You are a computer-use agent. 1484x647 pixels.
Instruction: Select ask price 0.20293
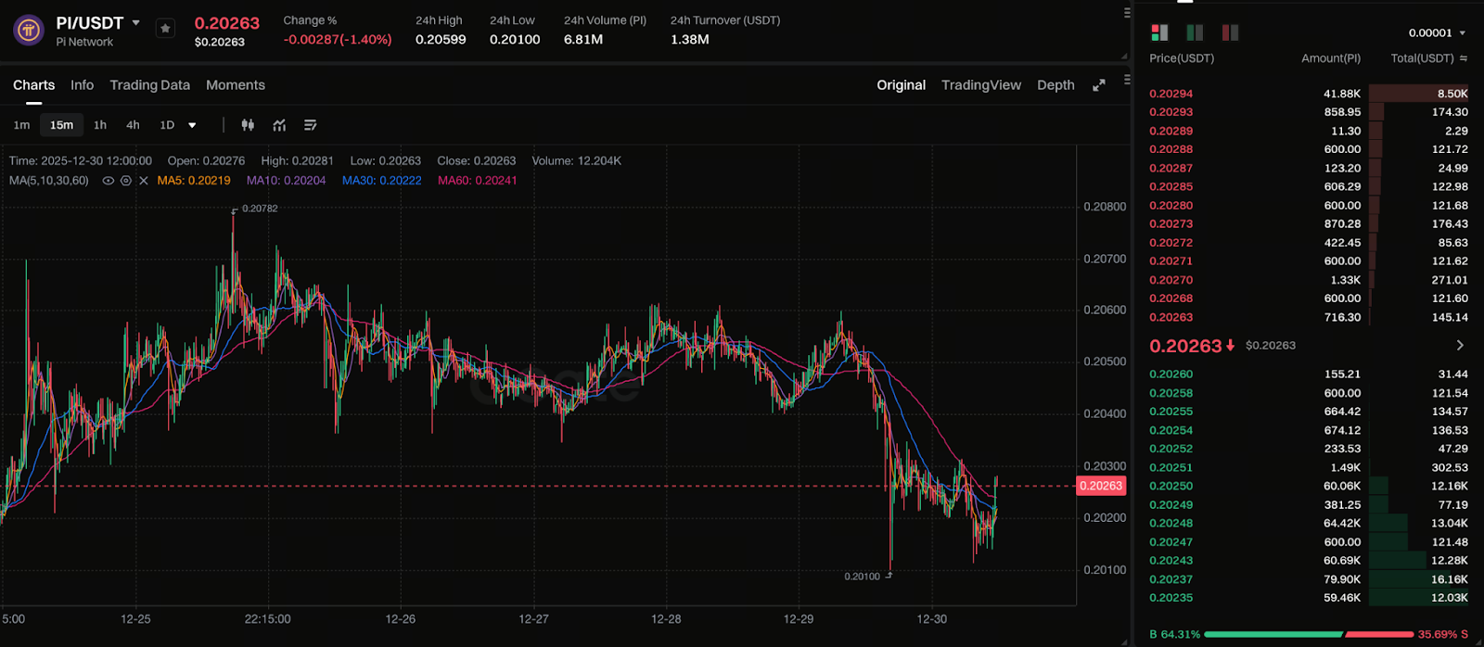tap(1171, 112)
